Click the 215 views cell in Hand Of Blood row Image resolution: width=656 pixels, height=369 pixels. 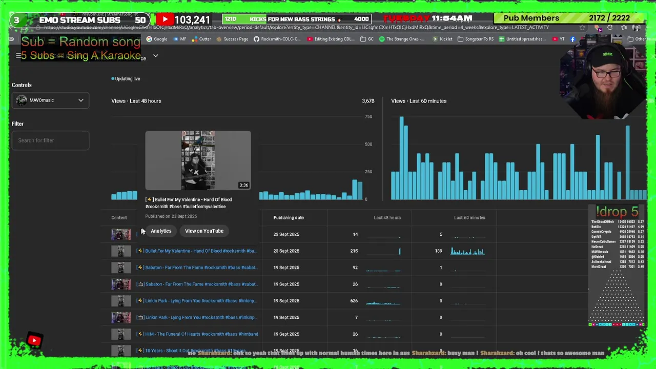coord(354,251)
